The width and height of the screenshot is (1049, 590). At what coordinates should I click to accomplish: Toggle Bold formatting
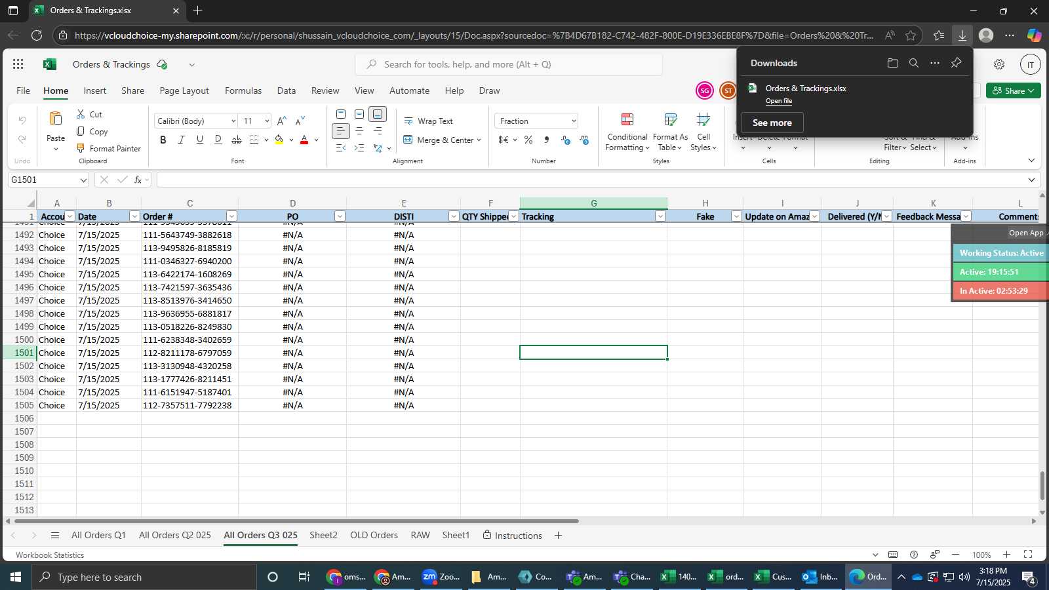163,140
